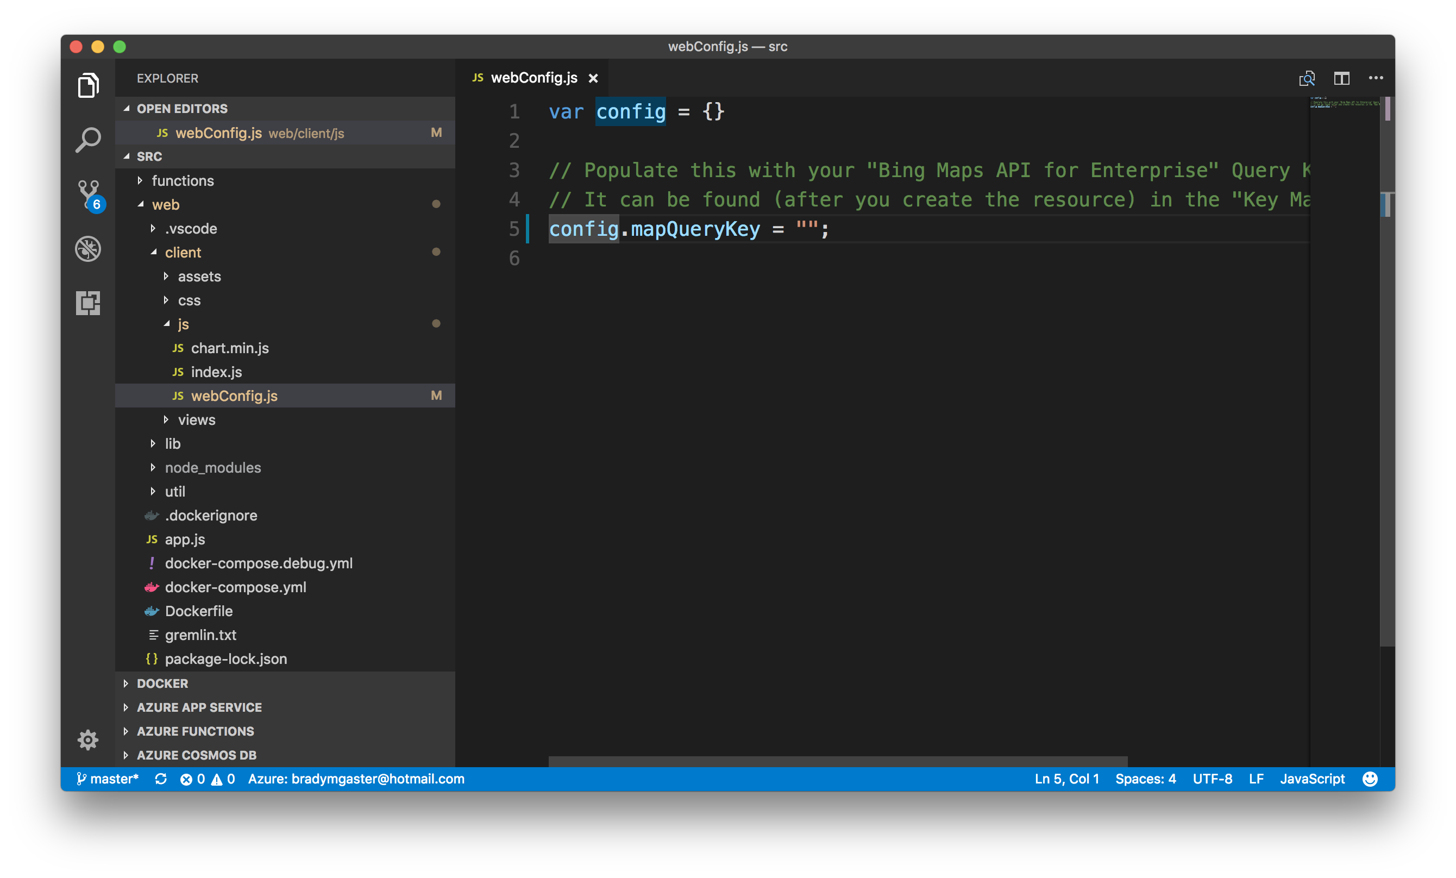Expand the functions folder
This screenshot has height=878, width=1456.
coord(183,181)
